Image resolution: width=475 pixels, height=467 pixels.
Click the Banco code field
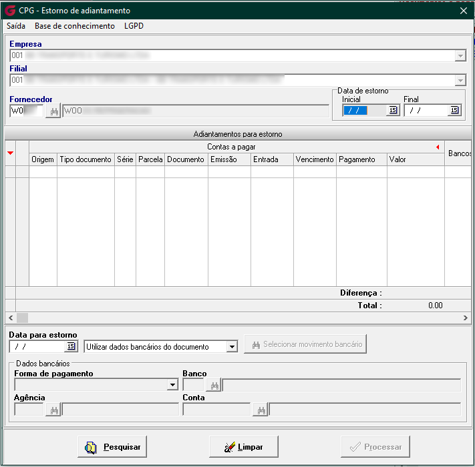(193, 385)
